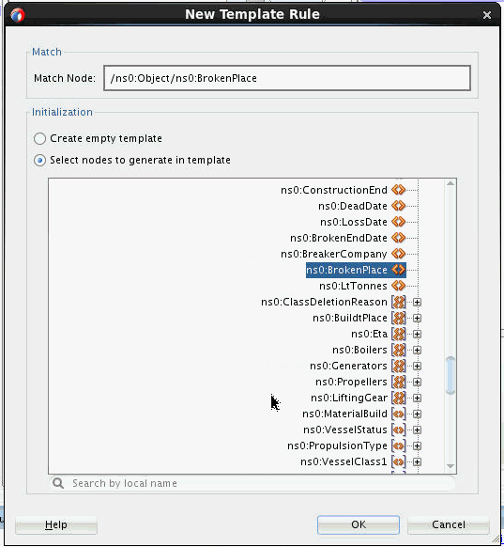Expand the ns0:BuildtPlace node
This screenshot has width=504, height=547.
point(417,319)
